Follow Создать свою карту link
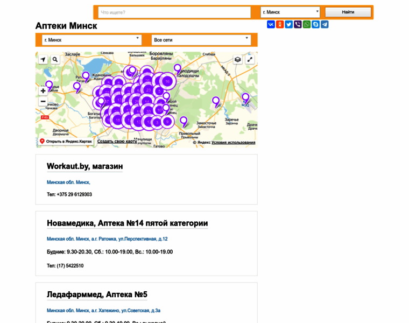This screenshot has width=409, height=323. (117, 141)
